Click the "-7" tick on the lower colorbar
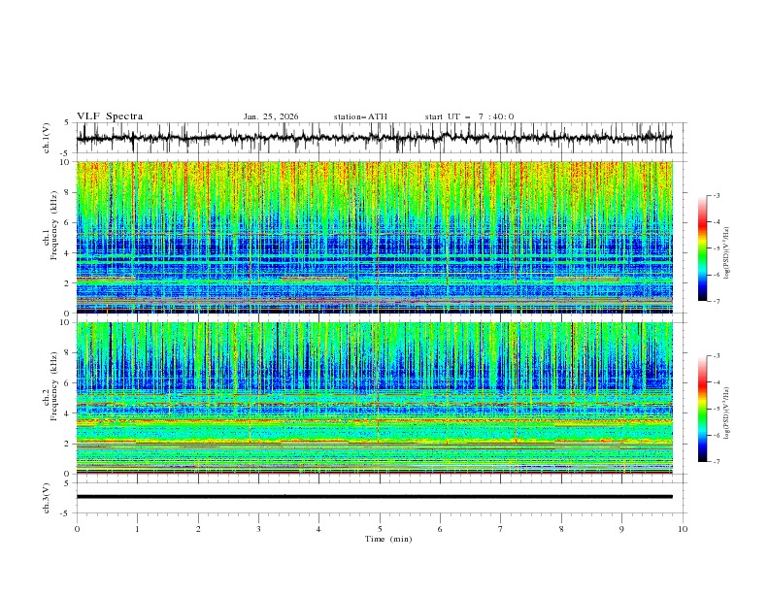The width and height of the screenshot is (769, 594). coord(717,461)
